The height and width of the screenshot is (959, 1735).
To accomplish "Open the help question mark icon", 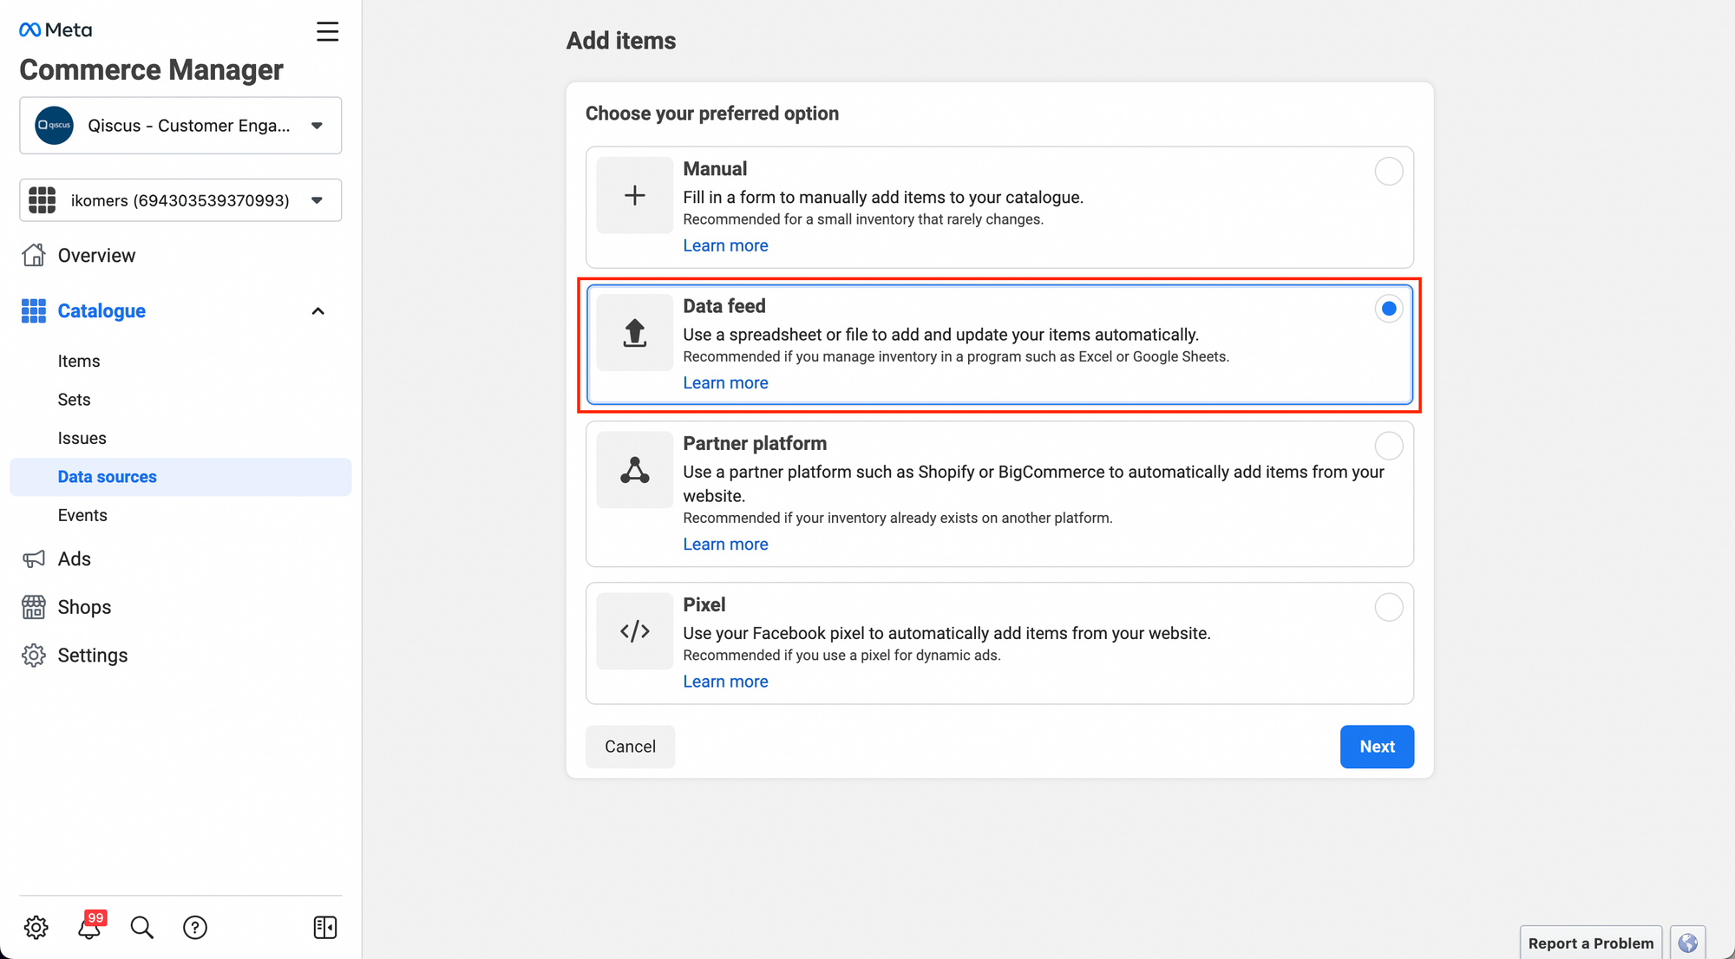I will pos(195,928).
